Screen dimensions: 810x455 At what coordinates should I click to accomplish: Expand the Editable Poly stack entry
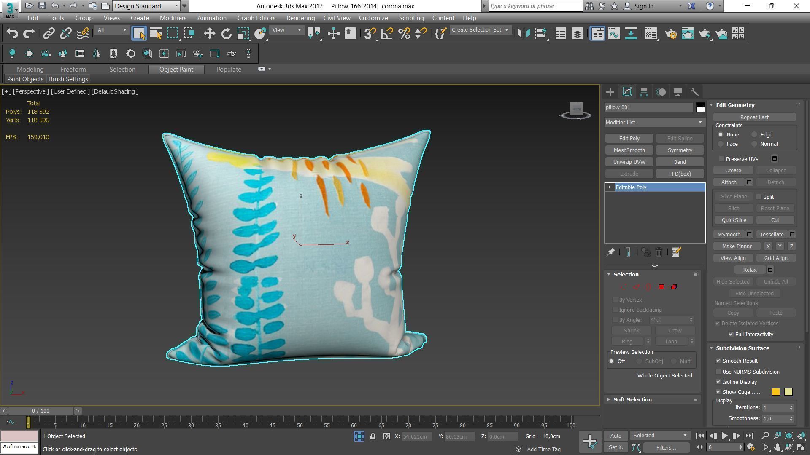coord(610,187)
